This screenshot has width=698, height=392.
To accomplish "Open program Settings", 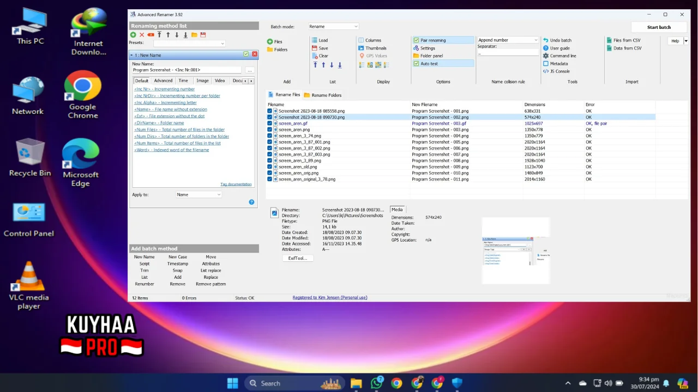I will coord(424,48).
